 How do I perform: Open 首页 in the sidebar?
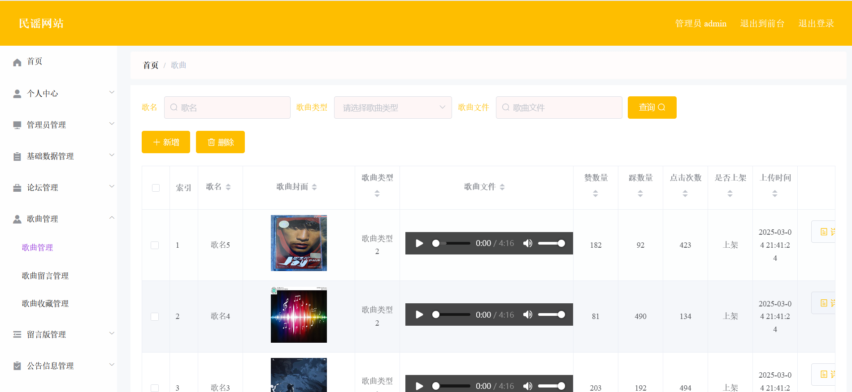[x=35, y=61]
